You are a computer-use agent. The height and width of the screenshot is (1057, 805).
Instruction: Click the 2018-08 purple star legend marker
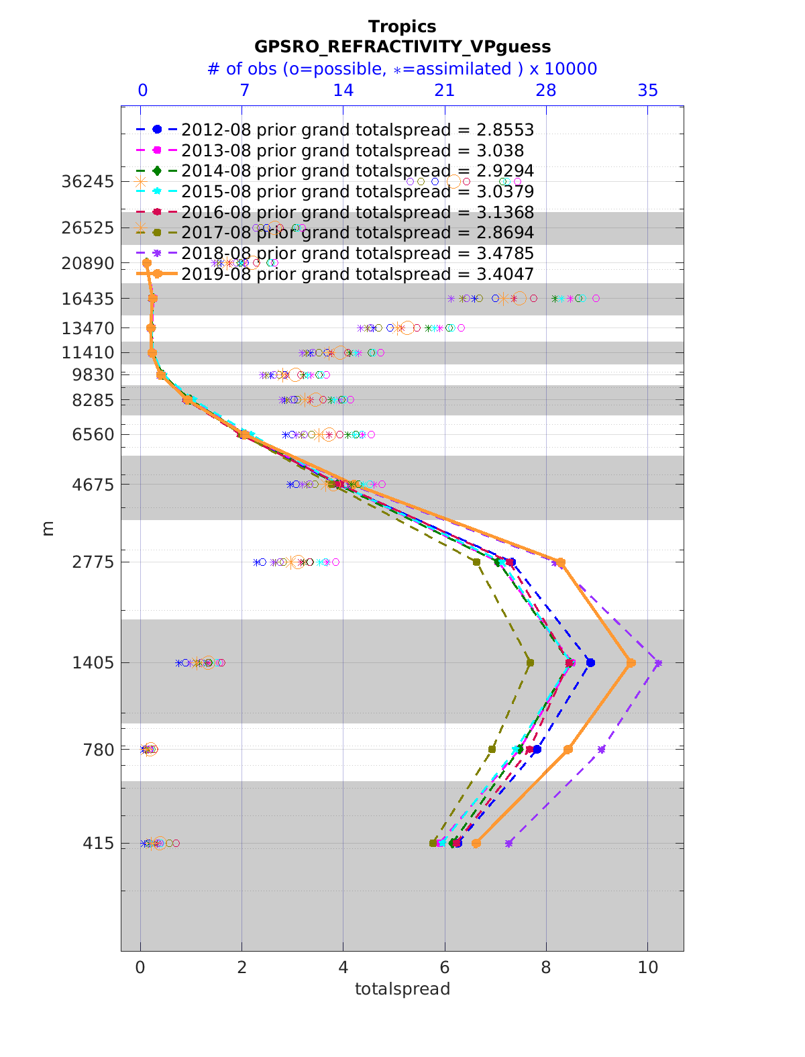tap(157, 253)
